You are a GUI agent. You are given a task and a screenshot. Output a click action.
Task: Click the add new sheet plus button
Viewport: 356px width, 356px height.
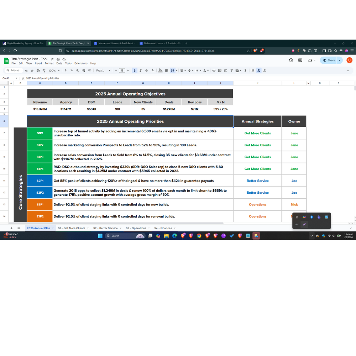(x=11, y=228)
